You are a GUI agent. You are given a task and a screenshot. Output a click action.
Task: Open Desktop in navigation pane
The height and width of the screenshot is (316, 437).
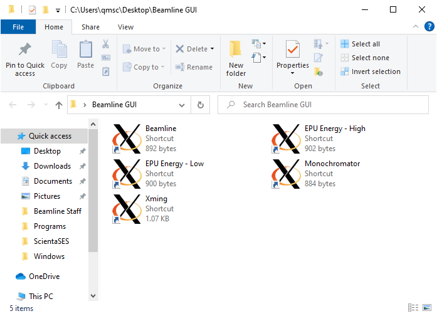point(47,151)
